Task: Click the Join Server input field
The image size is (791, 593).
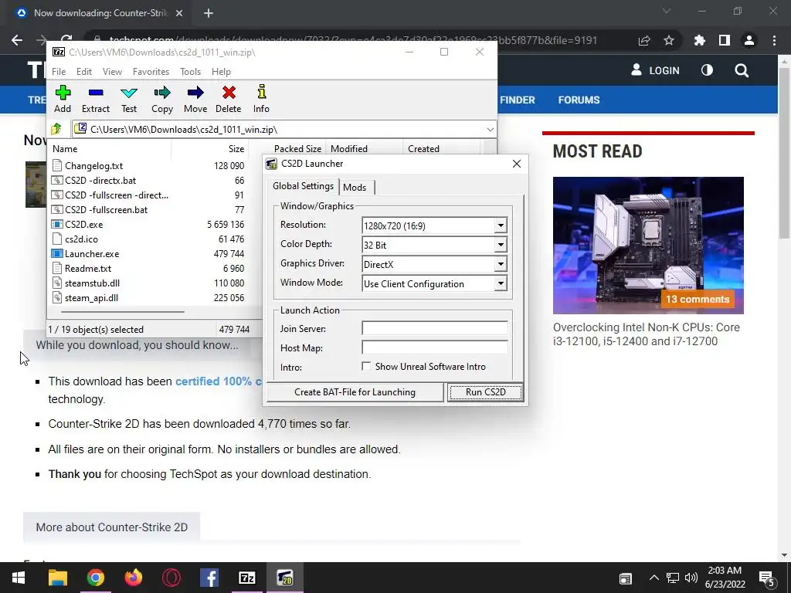Action: (434, 328)
